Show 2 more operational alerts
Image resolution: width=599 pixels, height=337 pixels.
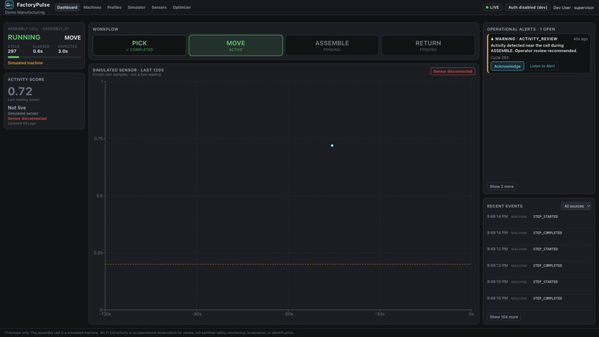(x=501, y=187)
